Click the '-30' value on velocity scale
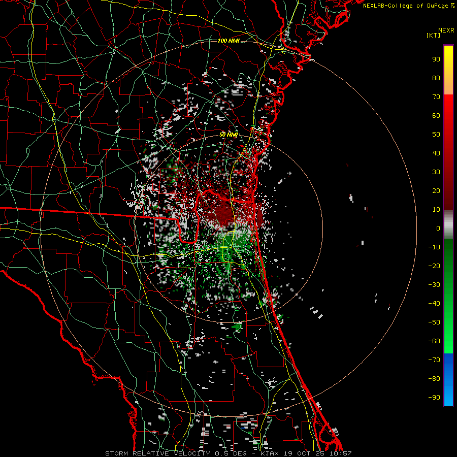 click(434, 285)
